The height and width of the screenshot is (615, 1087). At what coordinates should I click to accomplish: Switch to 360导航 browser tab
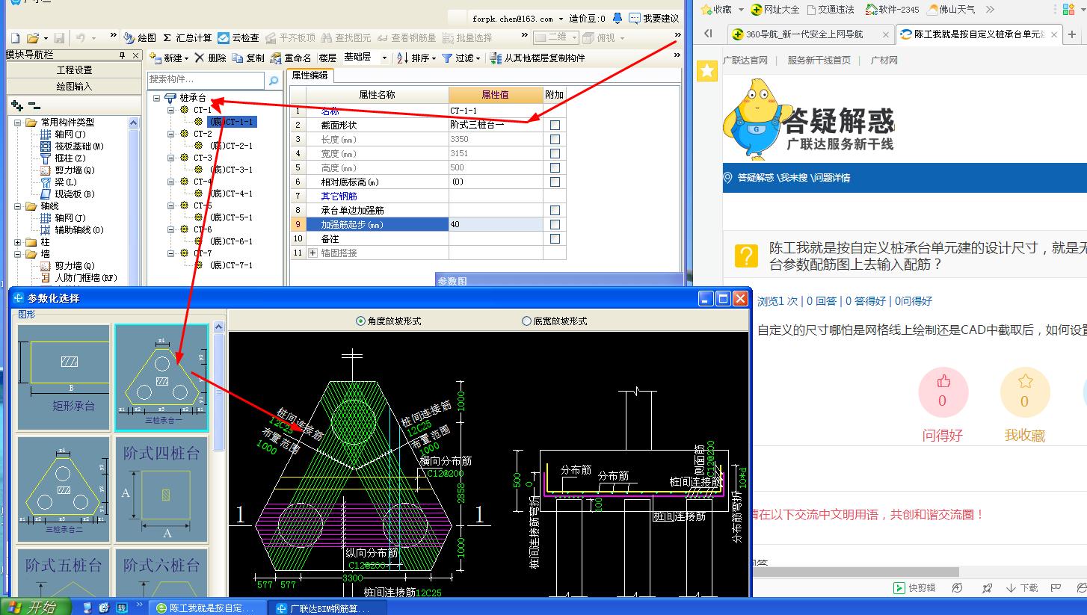810,34
